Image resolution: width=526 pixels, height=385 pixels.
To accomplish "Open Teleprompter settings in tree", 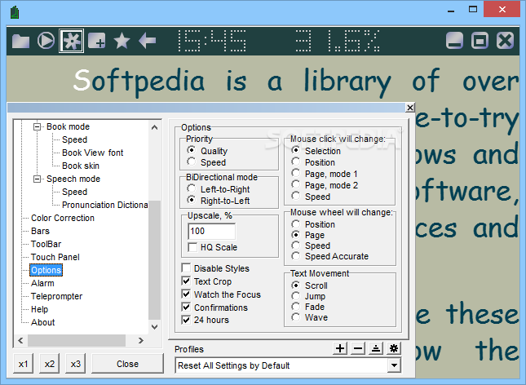I will [x=57, y=296].
